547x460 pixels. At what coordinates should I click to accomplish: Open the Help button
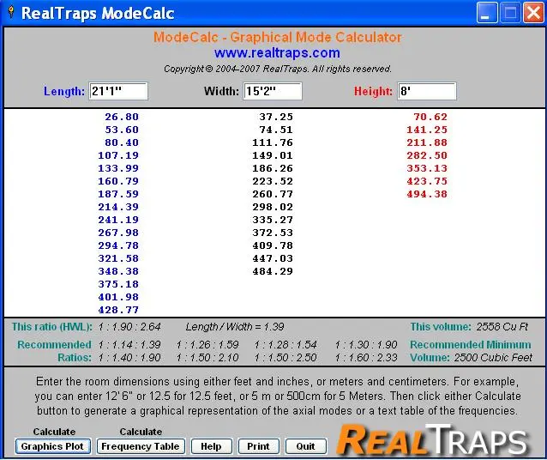click(x=211, y=446)
